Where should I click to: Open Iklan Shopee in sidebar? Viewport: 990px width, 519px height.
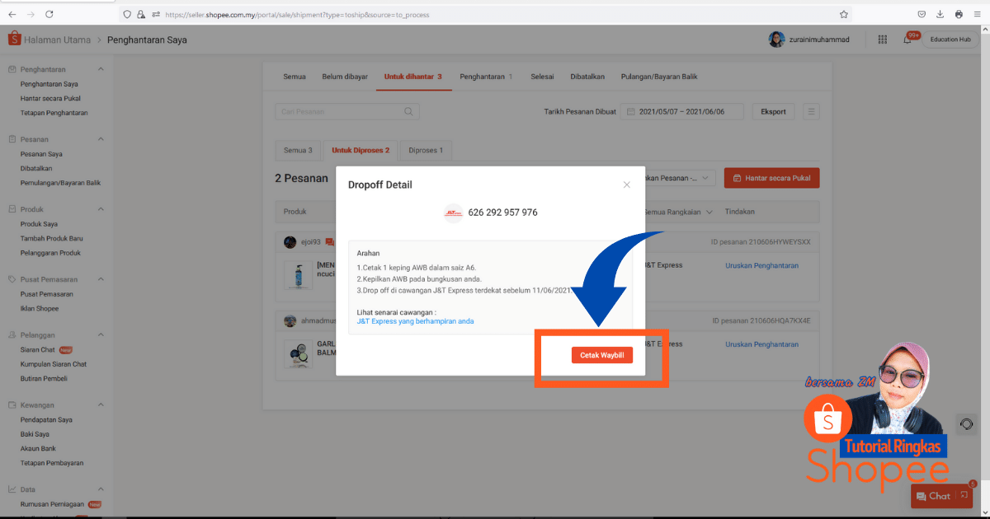click(x=40, y=308)
